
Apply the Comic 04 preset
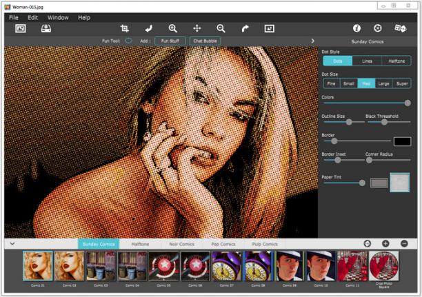[132, 266]
